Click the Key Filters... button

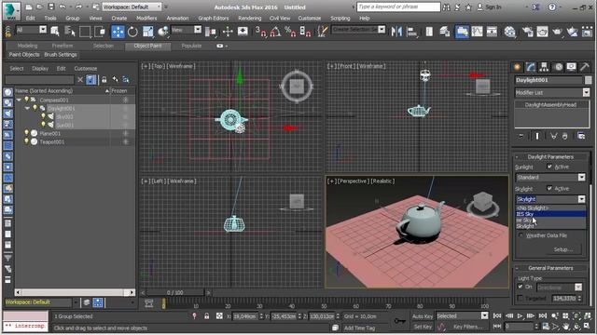pos(467,327)
